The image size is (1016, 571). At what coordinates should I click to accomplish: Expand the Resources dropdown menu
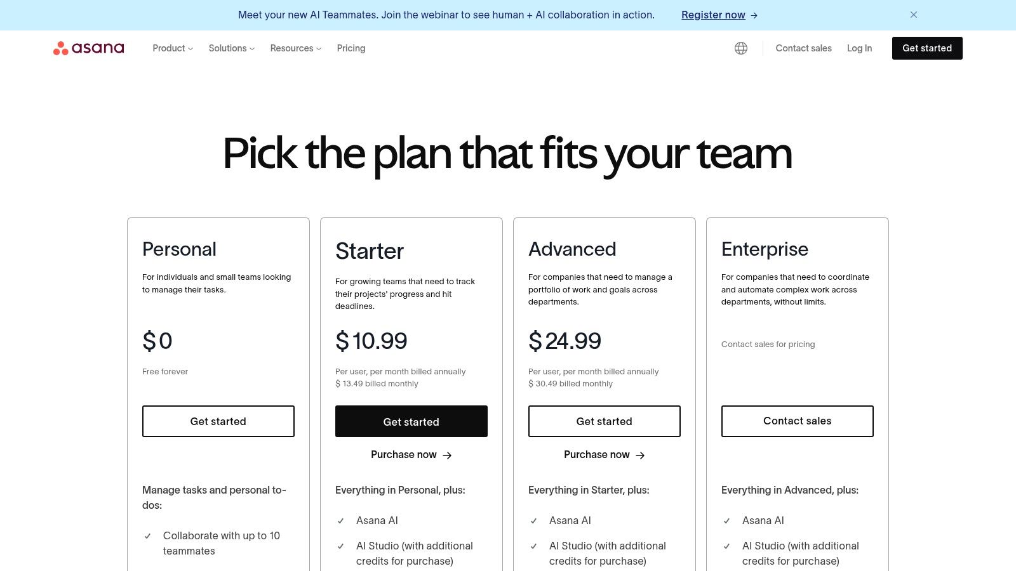[x=295, y=48]
